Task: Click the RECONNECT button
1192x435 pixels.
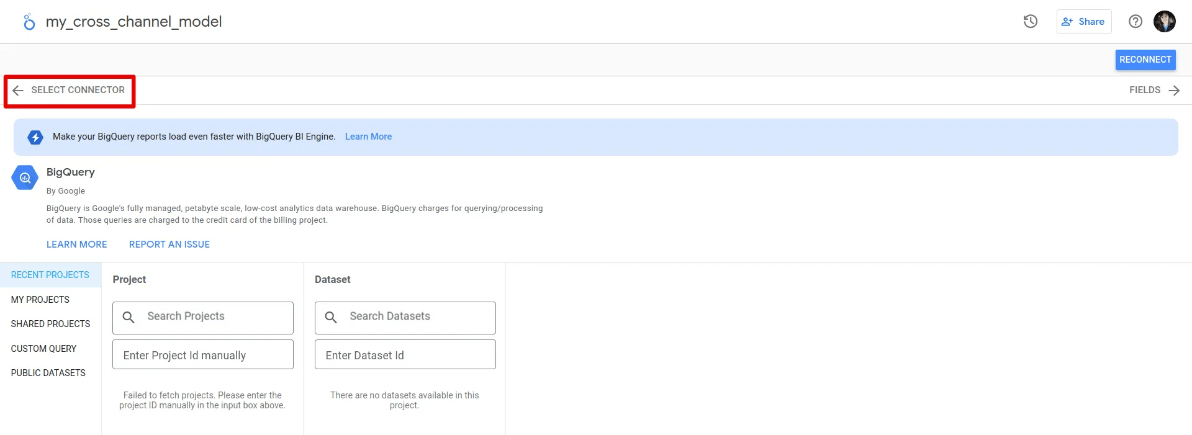Action: click(1145, 60)
